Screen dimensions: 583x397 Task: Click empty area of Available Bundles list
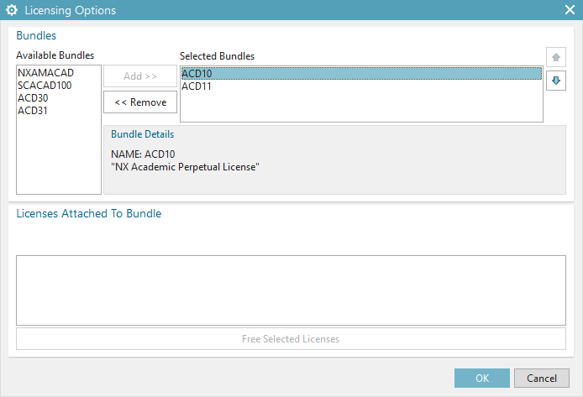[x=59, y=159]
